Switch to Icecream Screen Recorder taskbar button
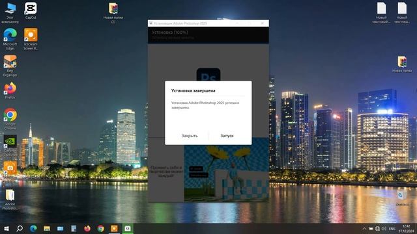Screen dimensions: 417x234 (114, 228)
